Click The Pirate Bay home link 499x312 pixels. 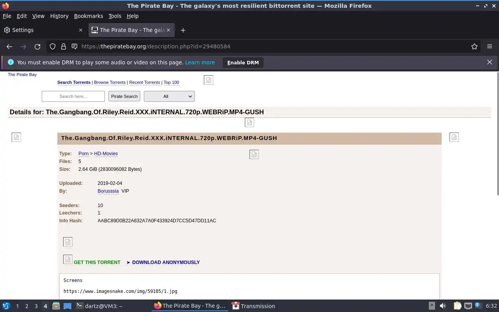22,74
